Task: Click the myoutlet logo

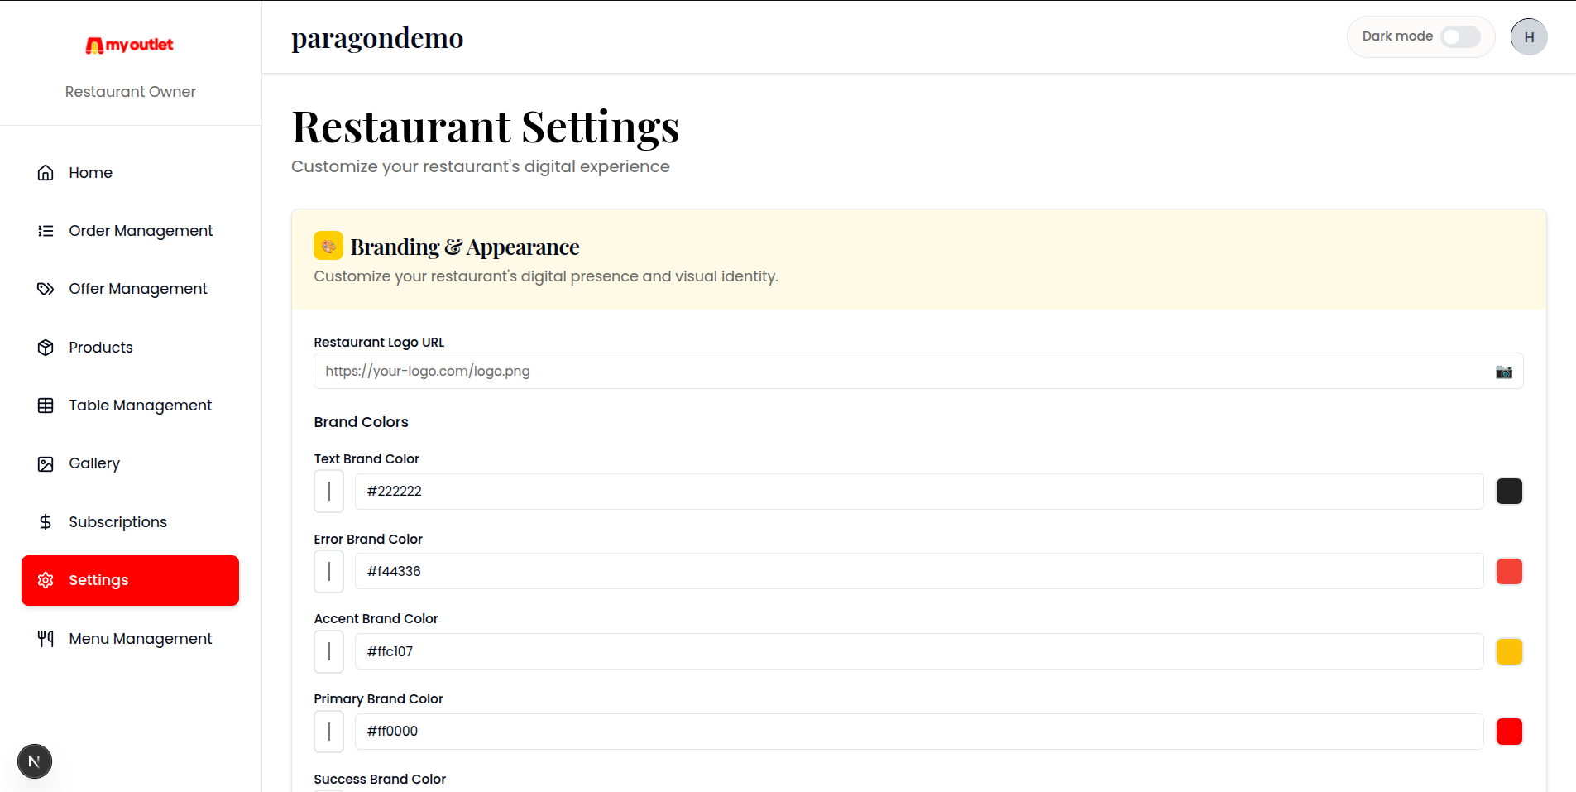Action: point(130,45)
